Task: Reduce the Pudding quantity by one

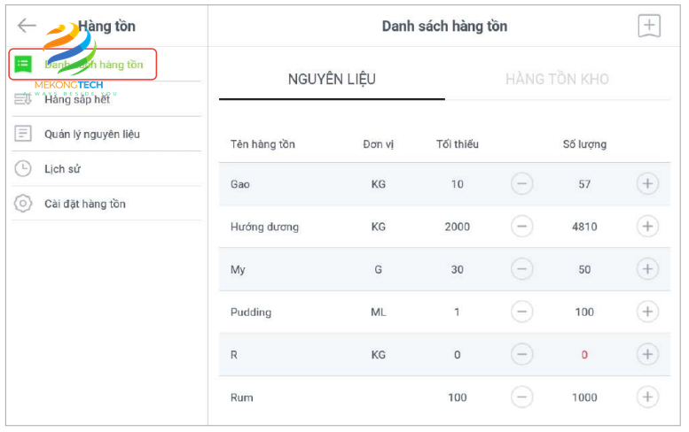Action: [x=522, y=312]
